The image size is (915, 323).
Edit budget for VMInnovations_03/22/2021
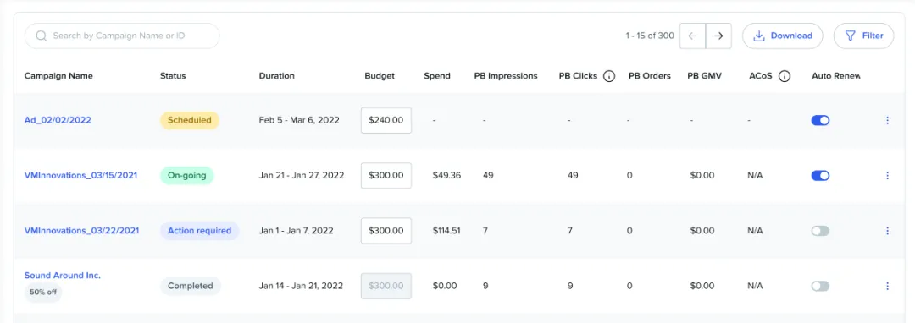[x=386, y=231]
